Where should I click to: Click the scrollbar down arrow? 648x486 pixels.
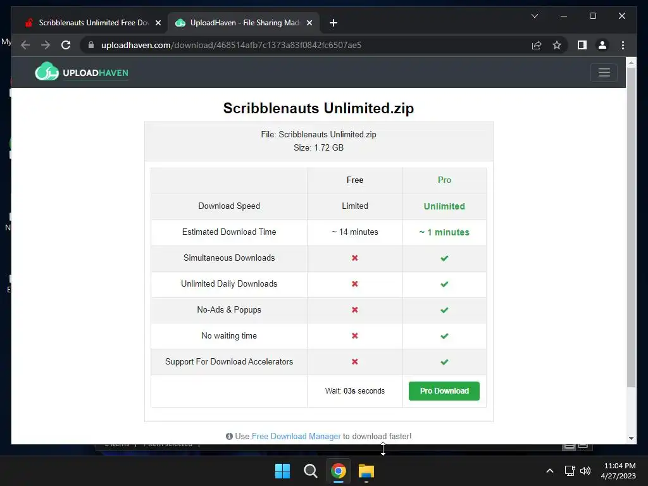pyautogui.click(x=631, y=438)
